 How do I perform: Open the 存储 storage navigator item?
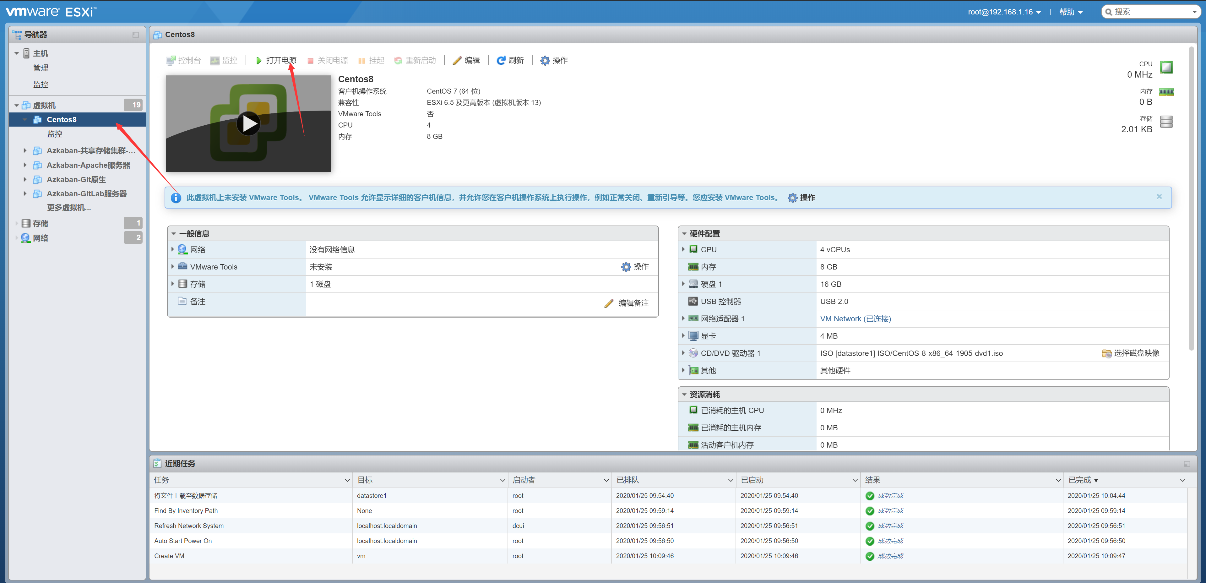[40, 223]
